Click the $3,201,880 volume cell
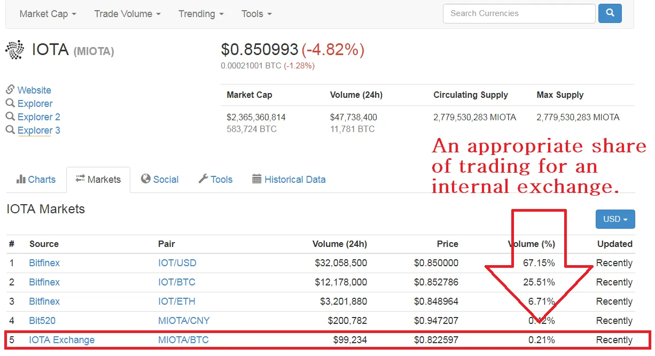Image resolution: width=655 pixels, height=356 pixels. (344, 301)
